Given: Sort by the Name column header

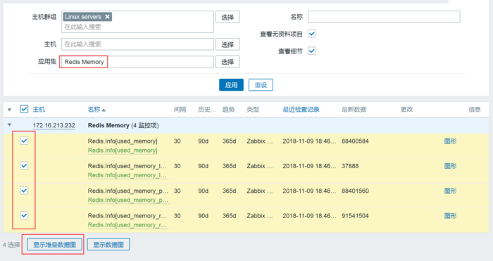Looking at the screenshot, I should (96, 109).
